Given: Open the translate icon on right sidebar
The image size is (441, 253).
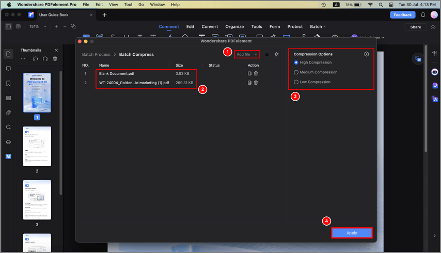Looking at the screenshot, I should pyautogui.click(x=434, y=99).
